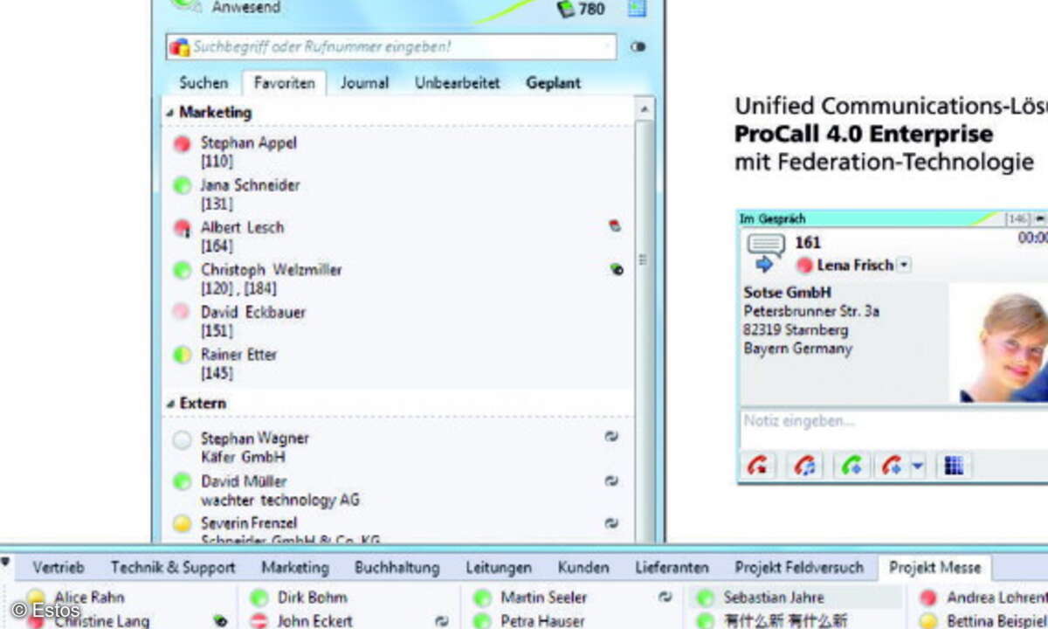The image size is (1048, 629).
Task: Click Jana Schneider's green presence icon
Action: click(x=182, y=186)
